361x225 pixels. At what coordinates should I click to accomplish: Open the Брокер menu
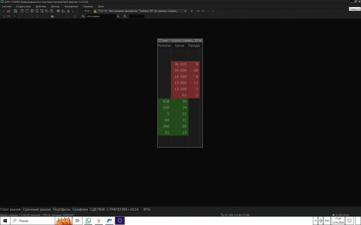[55, 7]
